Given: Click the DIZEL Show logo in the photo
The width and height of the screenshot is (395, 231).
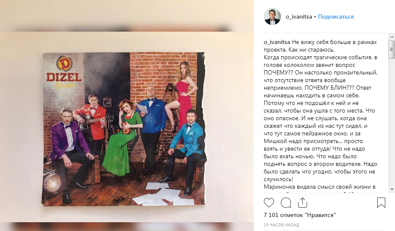Looking at the screenshot, I should pos(64,72).
